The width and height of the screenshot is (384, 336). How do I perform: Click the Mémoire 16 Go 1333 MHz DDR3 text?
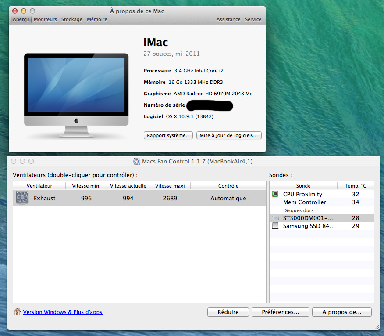click(183, 82)
